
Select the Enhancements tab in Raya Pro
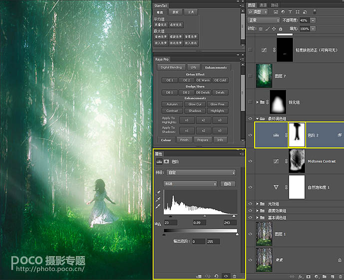(216, 67)
